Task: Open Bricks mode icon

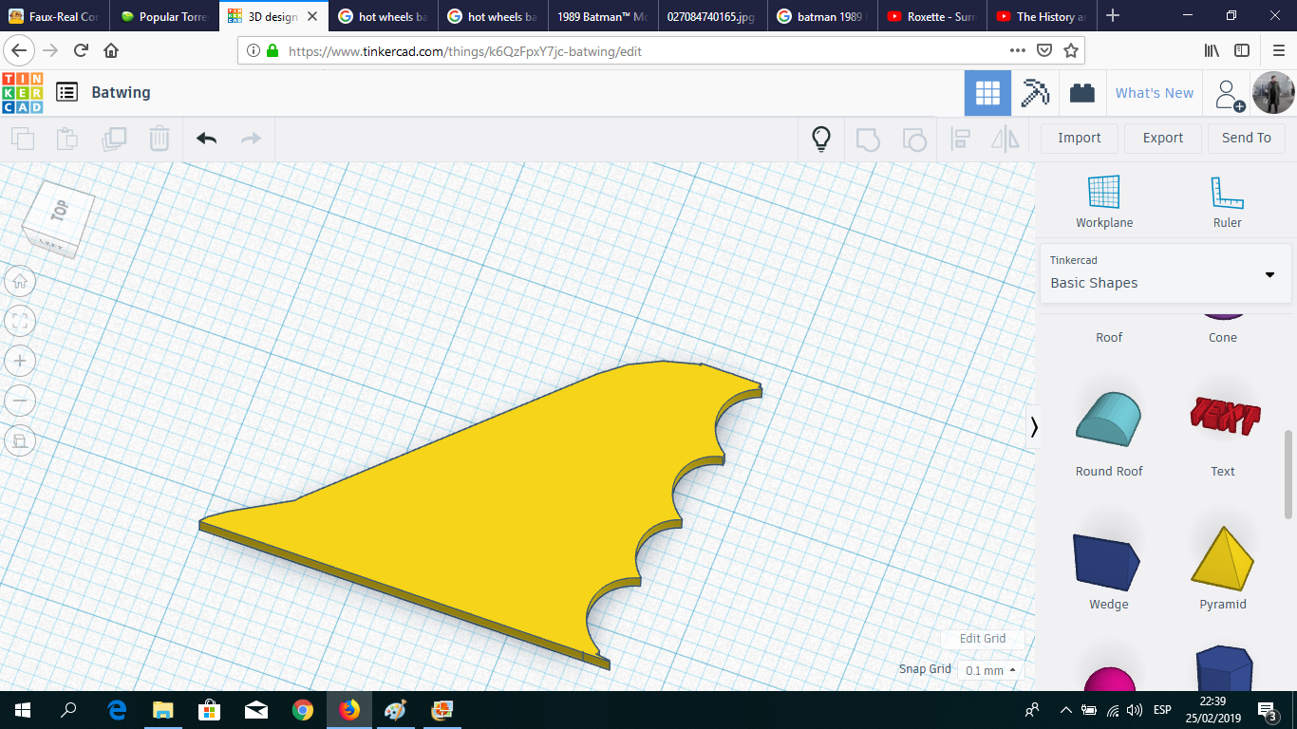Action: [1081, 93]
